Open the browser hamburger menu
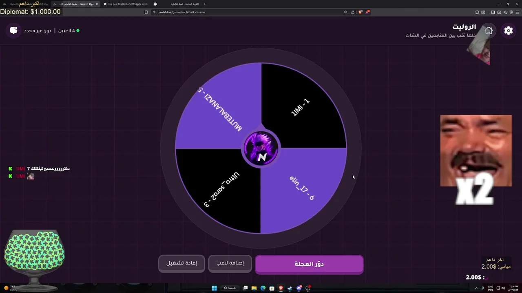The height and width of the screenshot is (293, 522). click(x=518, y=12)
